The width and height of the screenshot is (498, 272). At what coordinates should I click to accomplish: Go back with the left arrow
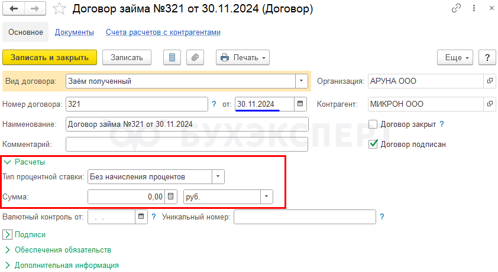click(14, 9)
